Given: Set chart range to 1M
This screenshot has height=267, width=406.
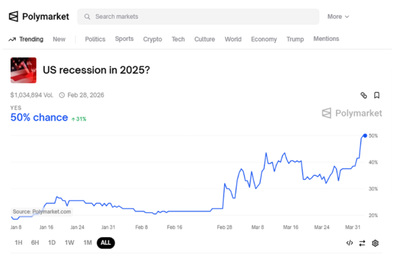Looking at the screenshot, I should click(88, 243).
